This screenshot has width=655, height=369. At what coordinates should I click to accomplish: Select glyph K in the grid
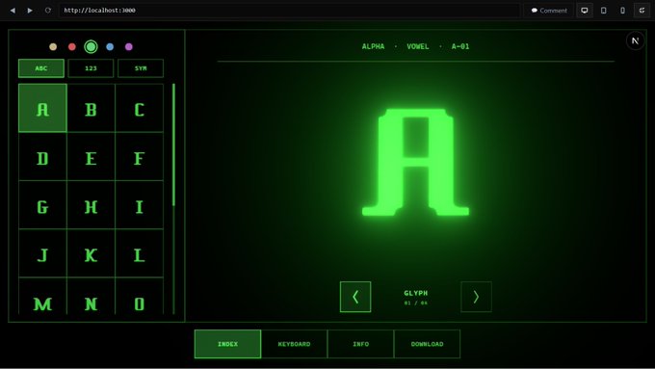tap(92, 253)
